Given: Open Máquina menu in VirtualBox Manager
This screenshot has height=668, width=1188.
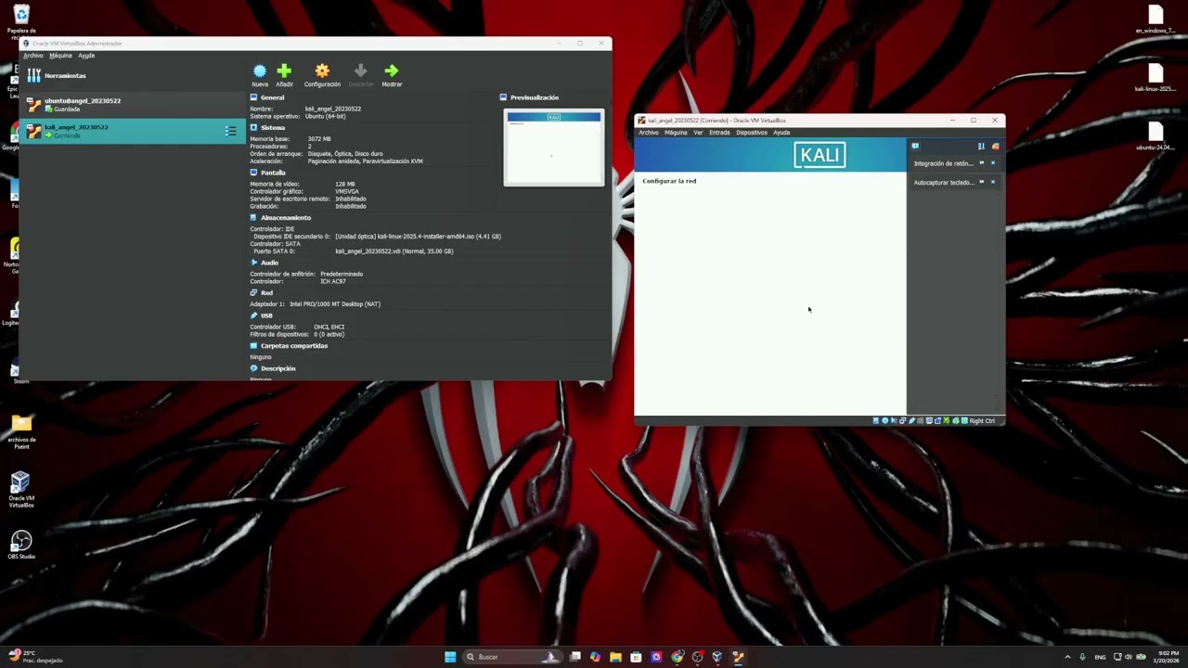Looking at the screenshot, I should tap(60, 56).
